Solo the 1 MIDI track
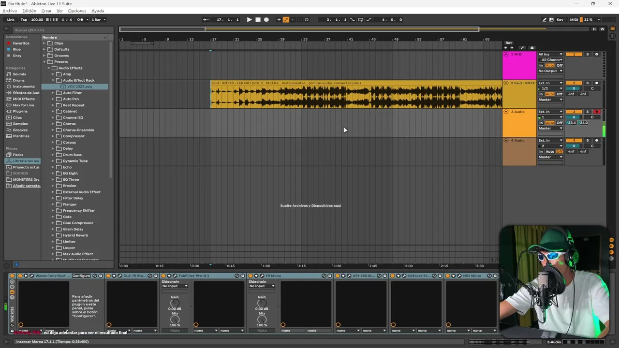The height and width of the screenshot is (348, 619). coord(588,54)
